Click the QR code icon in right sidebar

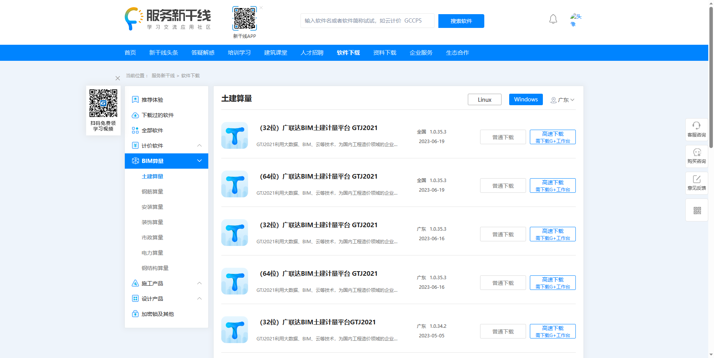697,210
